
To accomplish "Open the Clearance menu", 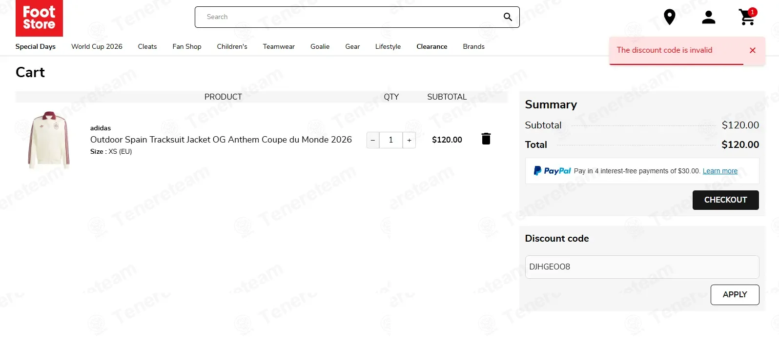I will pyautogui.click(x=432, y=46).
